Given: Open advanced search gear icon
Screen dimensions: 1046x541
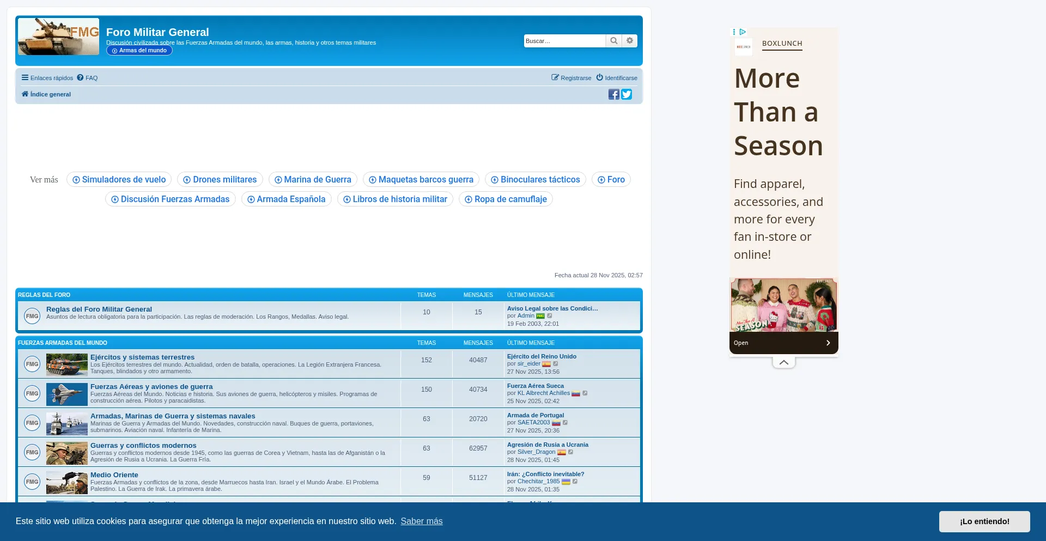Looking at the screenshot, I should point(630,41).
